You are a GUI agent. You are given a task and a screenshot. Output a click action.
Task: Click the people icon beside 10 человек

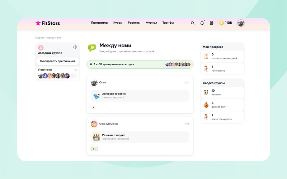(206, 92)
